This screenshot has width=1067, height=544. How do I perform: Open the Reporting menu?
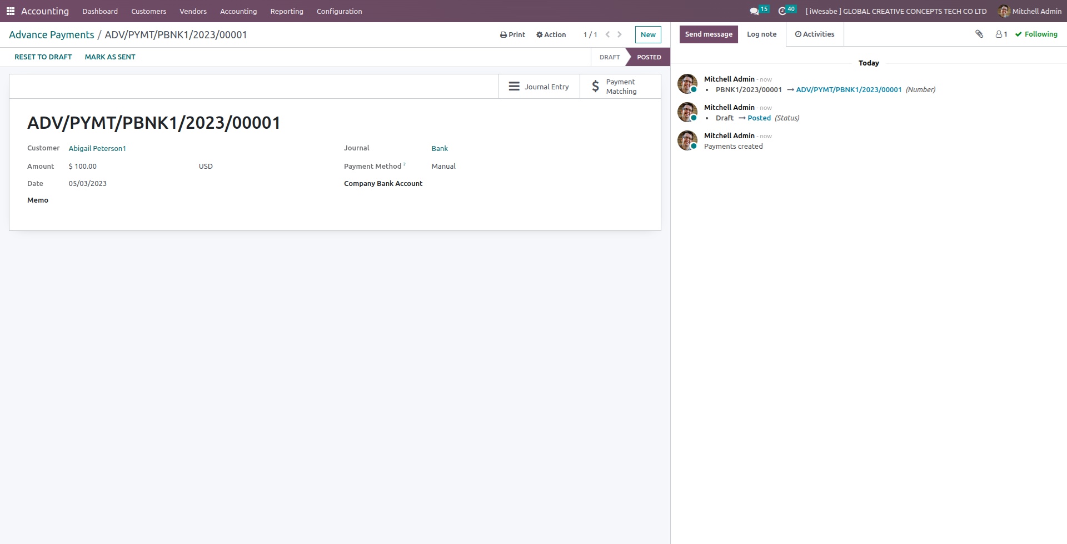[287, 11]
